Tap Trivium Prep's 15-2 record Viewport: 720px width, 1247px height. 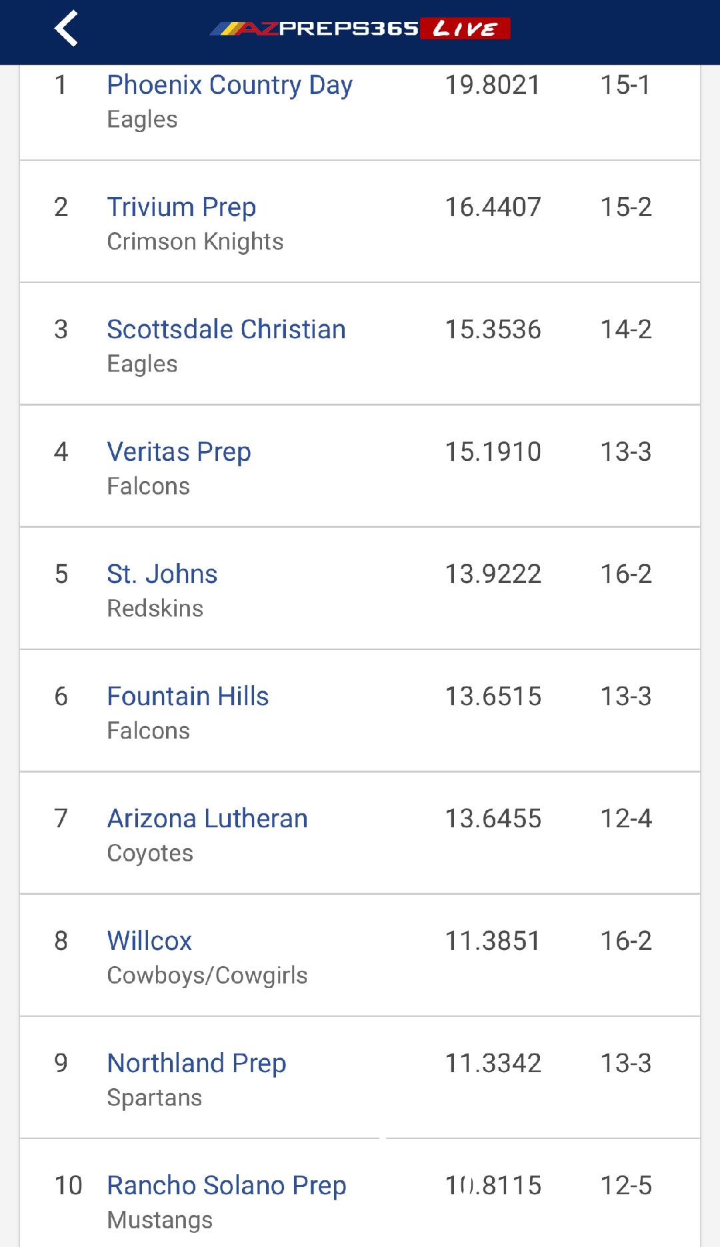625,207
